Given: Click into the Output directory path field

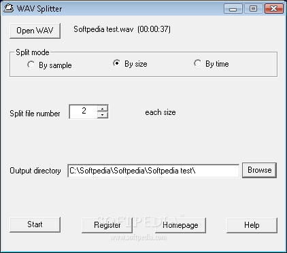Looking at the screenshot, I should tap(154, 171).
